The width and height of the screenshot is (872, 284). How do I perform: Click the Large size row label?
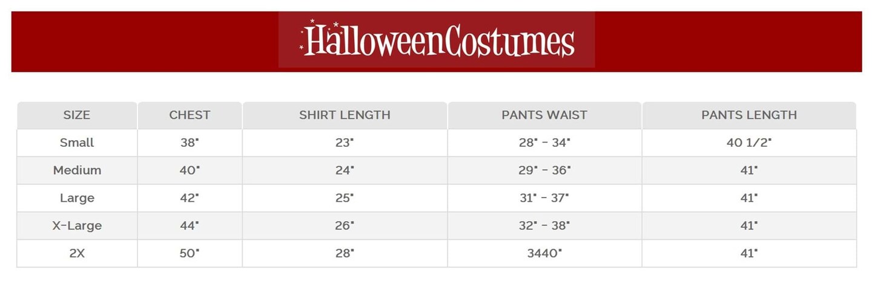[x=77, y=198]
